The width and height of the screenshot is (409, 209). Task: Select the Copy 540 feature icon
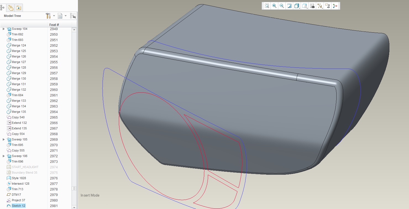[x=9, y=117]
